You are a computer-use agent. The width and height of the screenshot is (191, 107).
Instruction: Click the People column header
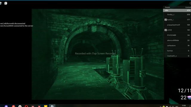(167, 7)
